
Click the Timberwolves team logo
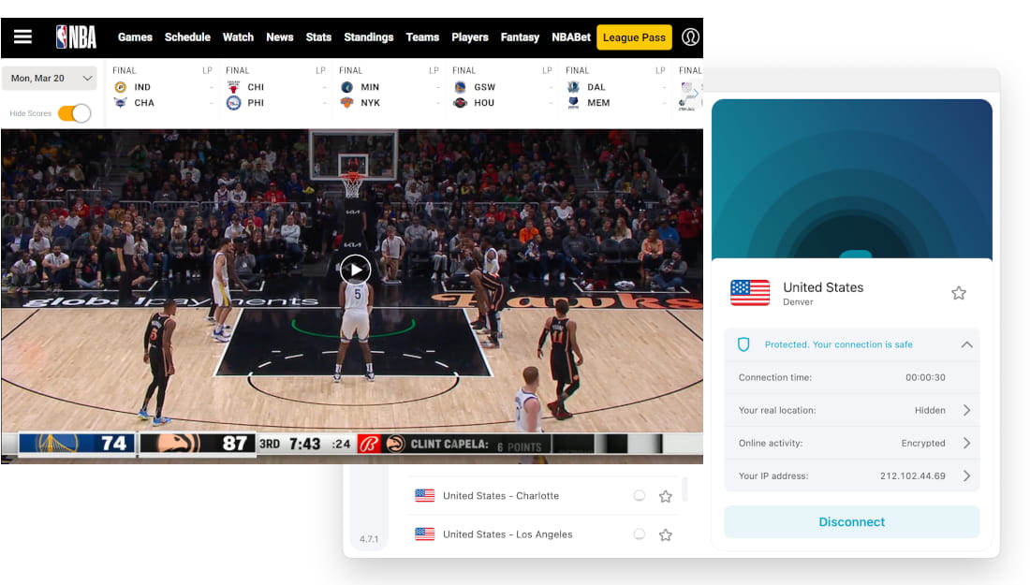[346, 87]
